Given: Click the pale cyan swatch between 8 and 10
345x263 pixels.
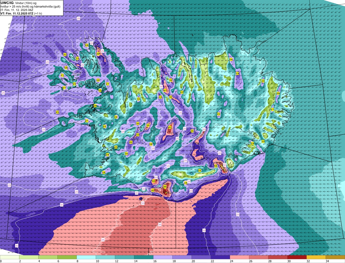Looking at the screenshot, I should click(86, 257).
